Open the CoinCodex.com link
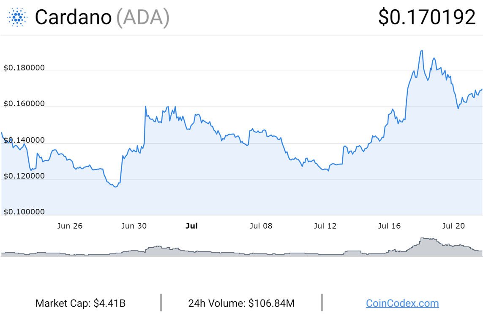Screen dimensions: 483x324 coord(402,303)
